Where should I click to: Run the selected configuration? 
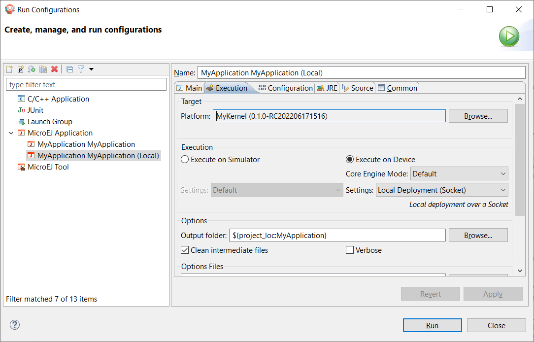[x=432, y=325]
